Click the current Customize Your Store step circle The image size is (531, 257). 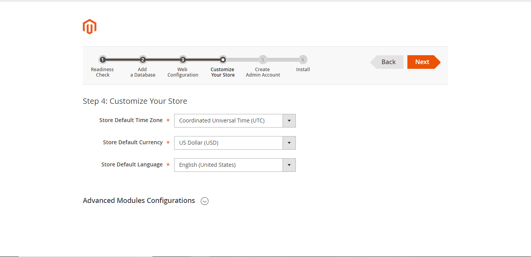click(x=223, y=60)
